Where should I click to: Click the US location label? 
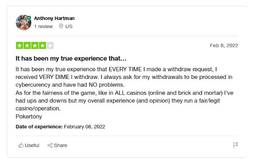tap(69, 26)
